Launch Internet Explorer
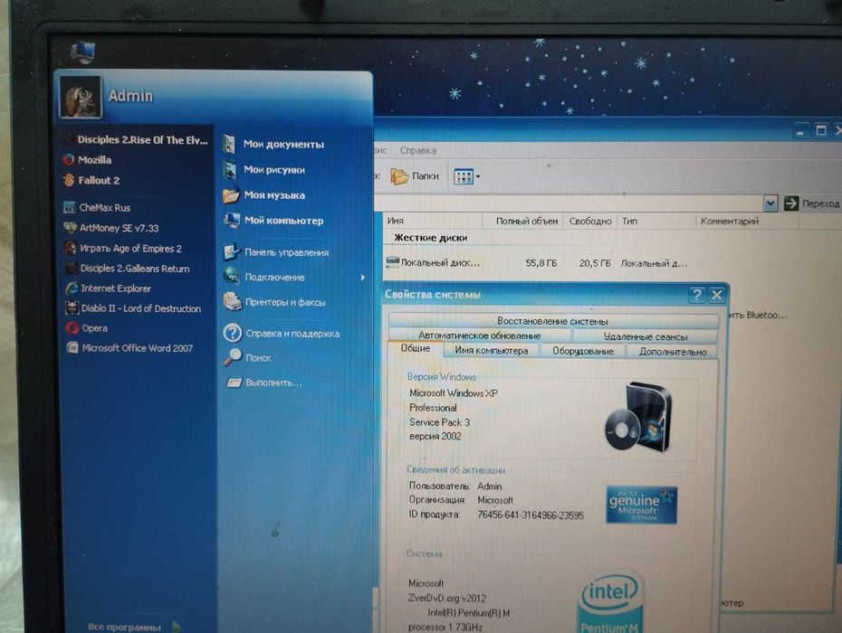The image size is (842, 633). 109,288
